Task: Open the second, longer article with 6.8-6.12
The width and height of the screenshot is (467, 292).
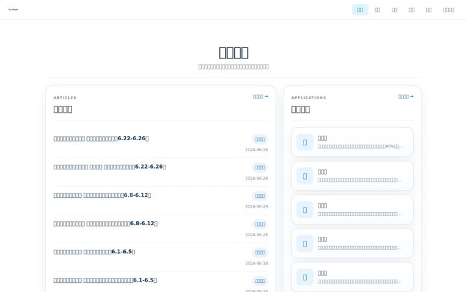Action: pos(106,223)
